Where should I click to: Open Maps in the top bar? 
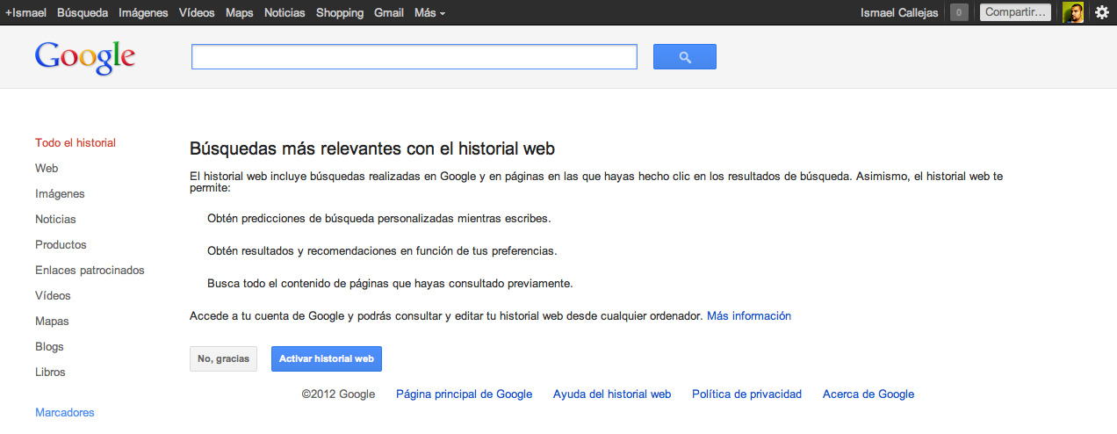[x=240, y=13]
